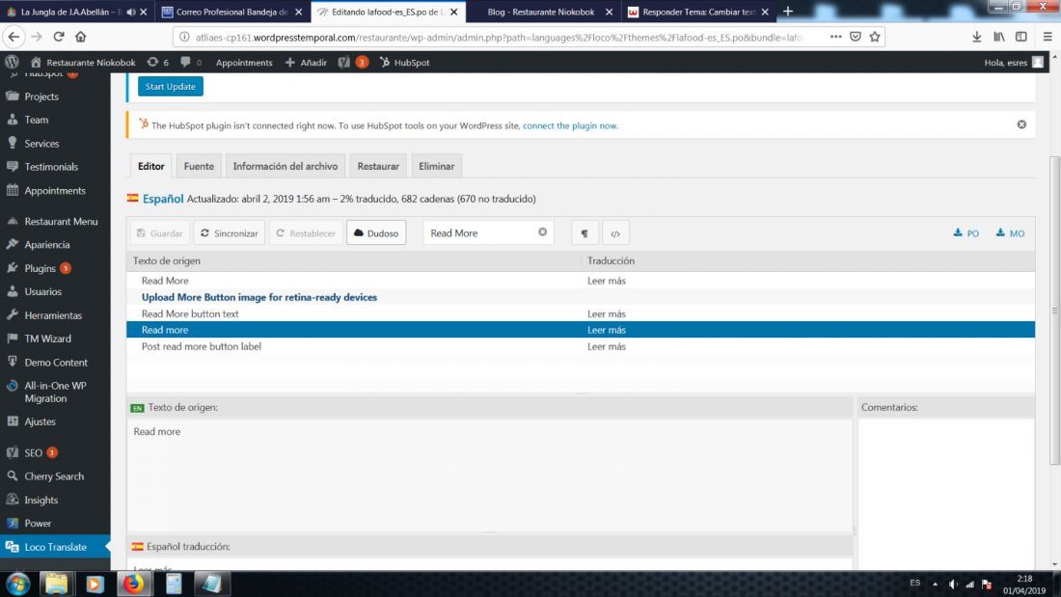Viewport: 1061px width, 597px height.
Task: Open the media player taskbar icon
Action: click(95, 583)
